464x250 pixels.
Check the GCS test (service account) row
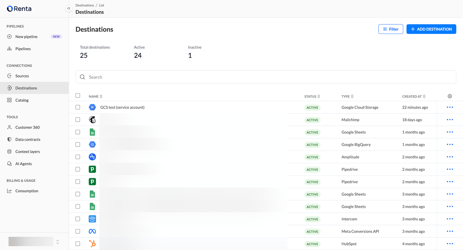tap(78, 107)
